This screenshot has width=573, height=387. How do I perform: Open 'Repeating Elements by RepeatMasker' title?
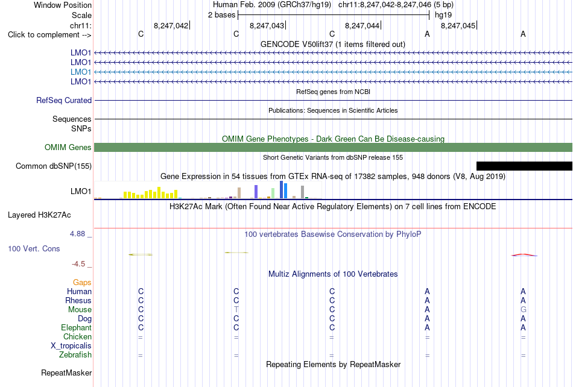pos(333,364)
